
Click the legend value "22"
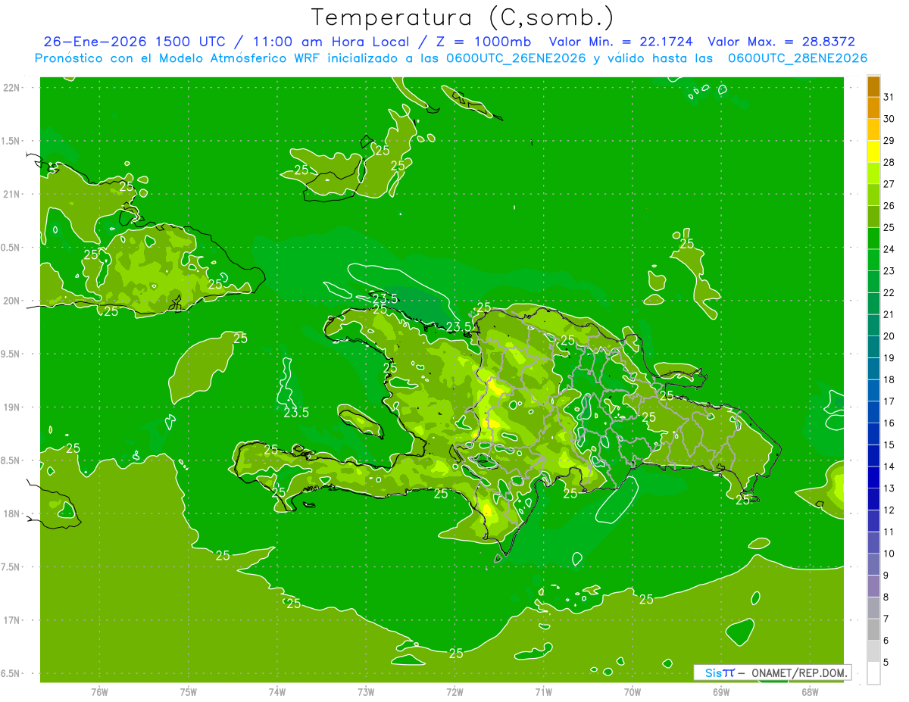(889, 292)
